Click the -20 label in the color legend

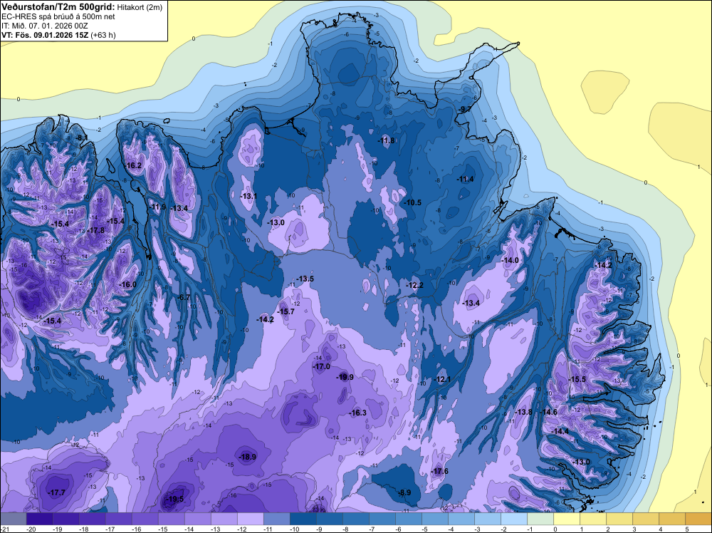(x=31, y=529)
